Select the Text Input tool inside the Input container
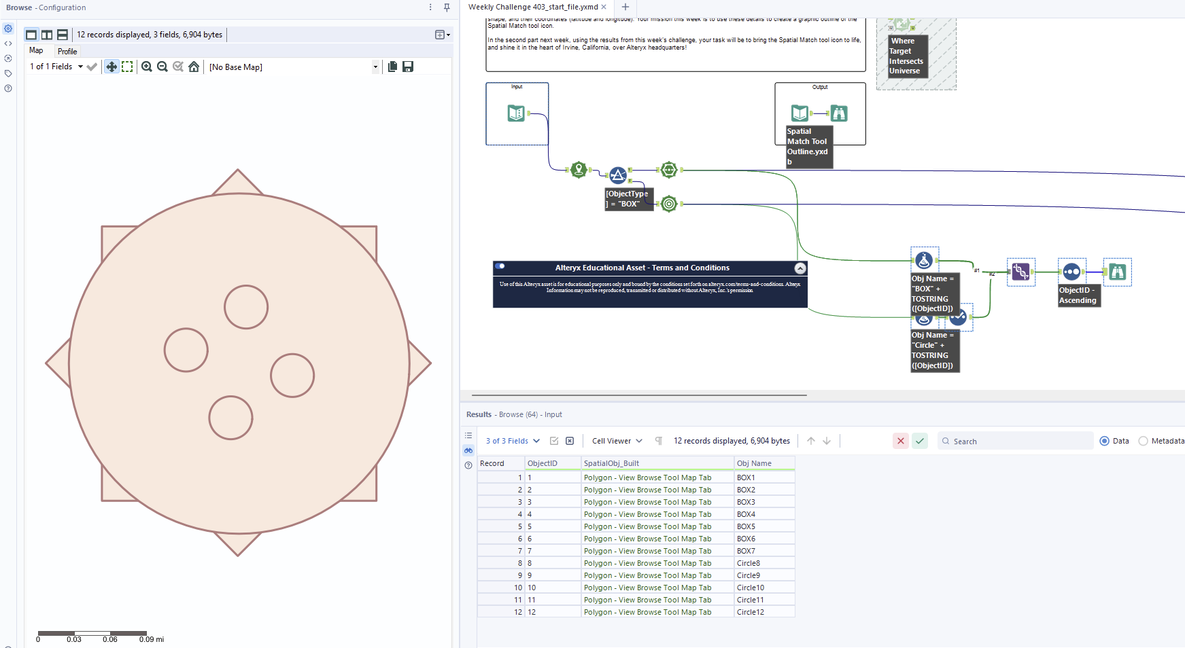The height and width of the screenshot is (648, 1185). coord(517,113)
